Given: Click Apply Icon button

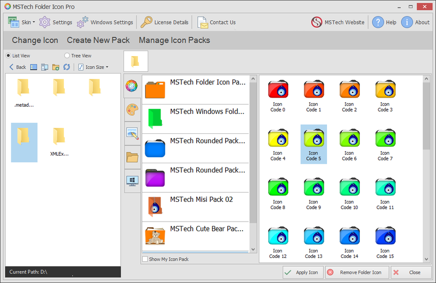Looking at the screenshot, I should point(303,273).
